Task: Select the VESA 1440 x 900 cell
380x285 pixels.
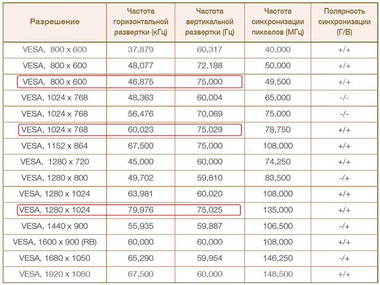Action: click(55, 226)
